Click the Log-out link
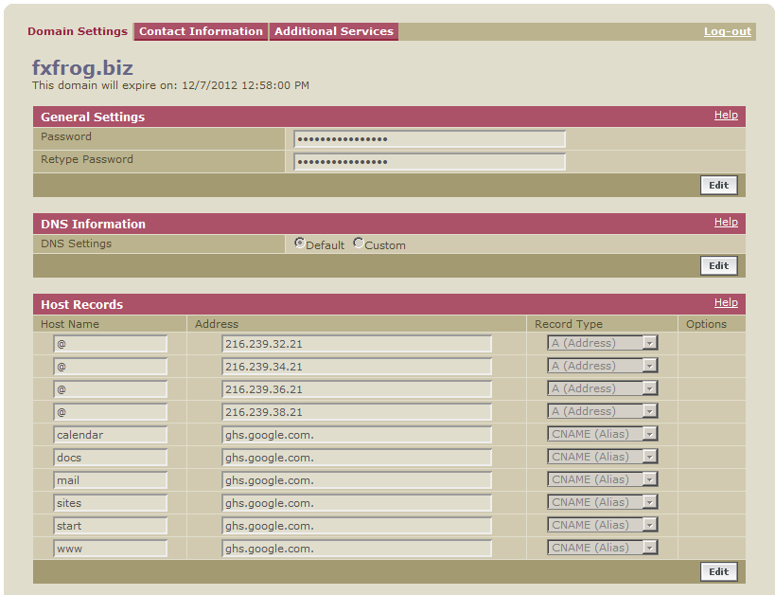 coord(727,31)
